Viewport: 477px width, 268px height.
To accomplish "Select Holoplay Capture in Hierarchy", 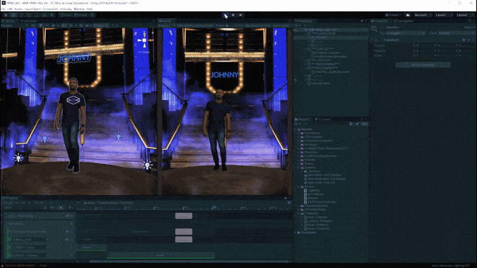I will 326,52.
